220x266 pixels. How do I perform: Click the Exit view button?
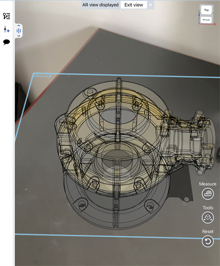pos(134,5)
